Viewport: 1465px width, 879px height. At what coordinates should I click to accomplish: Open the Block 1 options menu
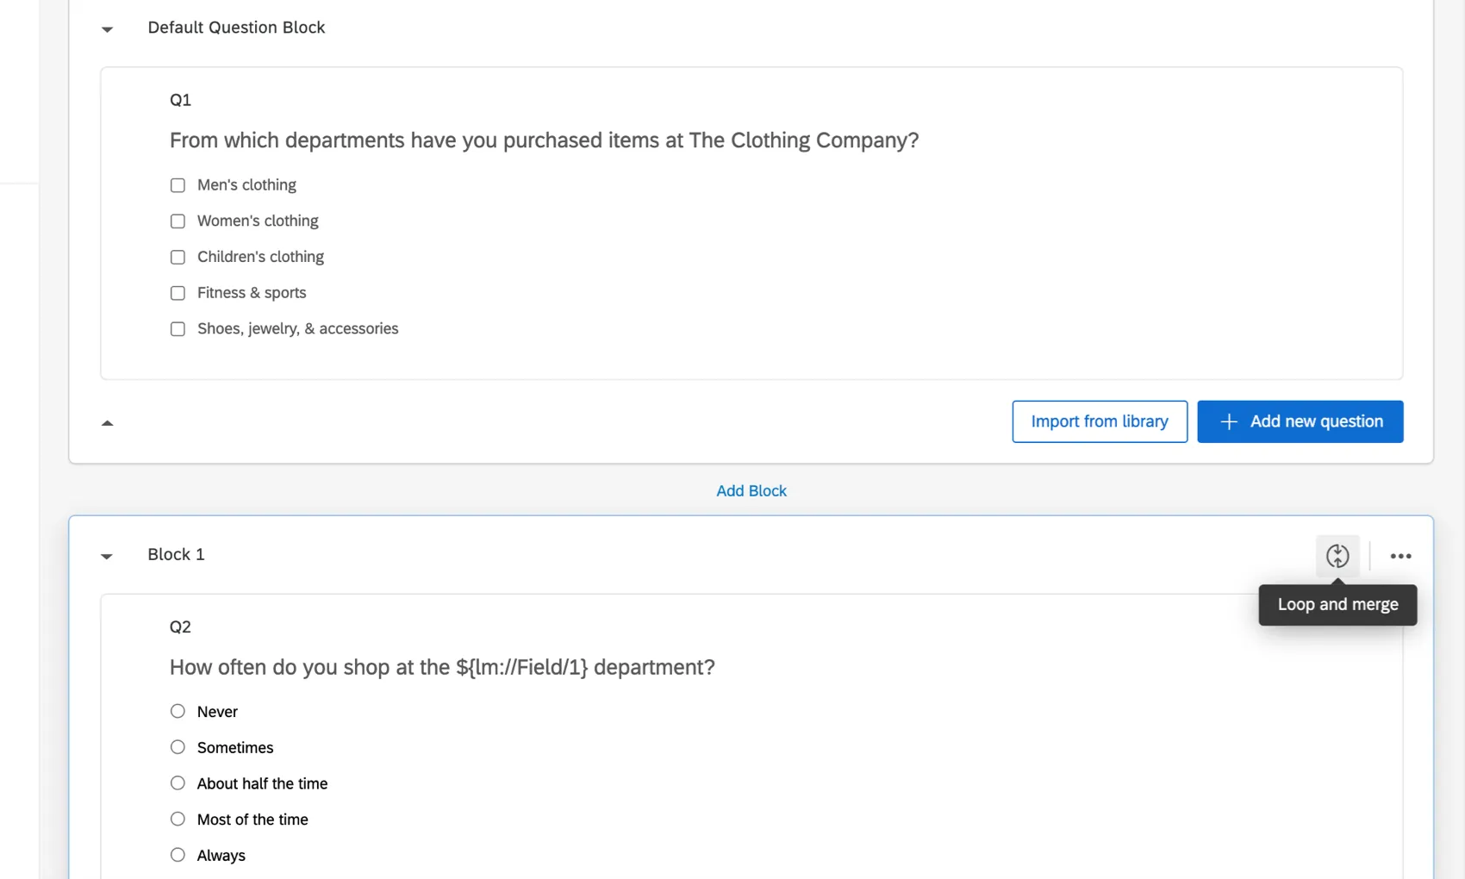pos(1400,556)
